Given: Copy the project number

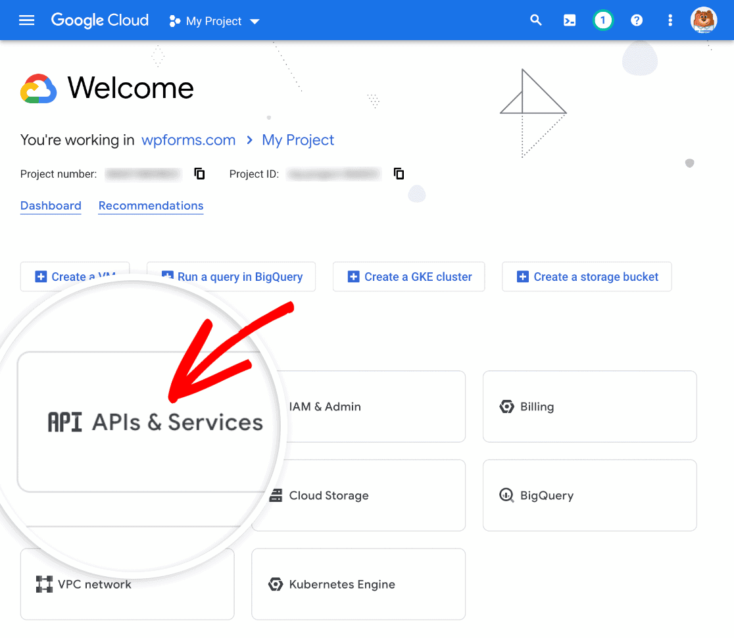Looking at the screenshot, I should (199, 174).
